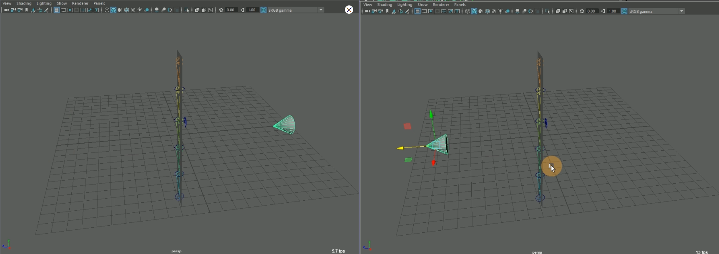
Task: Click exposure value field in left viewport
Action: pyautogui.click(x=231, y=10)
